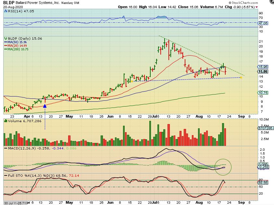
Task: Click the BLDP ticker symbol in the title
Action: coord(9,3)
